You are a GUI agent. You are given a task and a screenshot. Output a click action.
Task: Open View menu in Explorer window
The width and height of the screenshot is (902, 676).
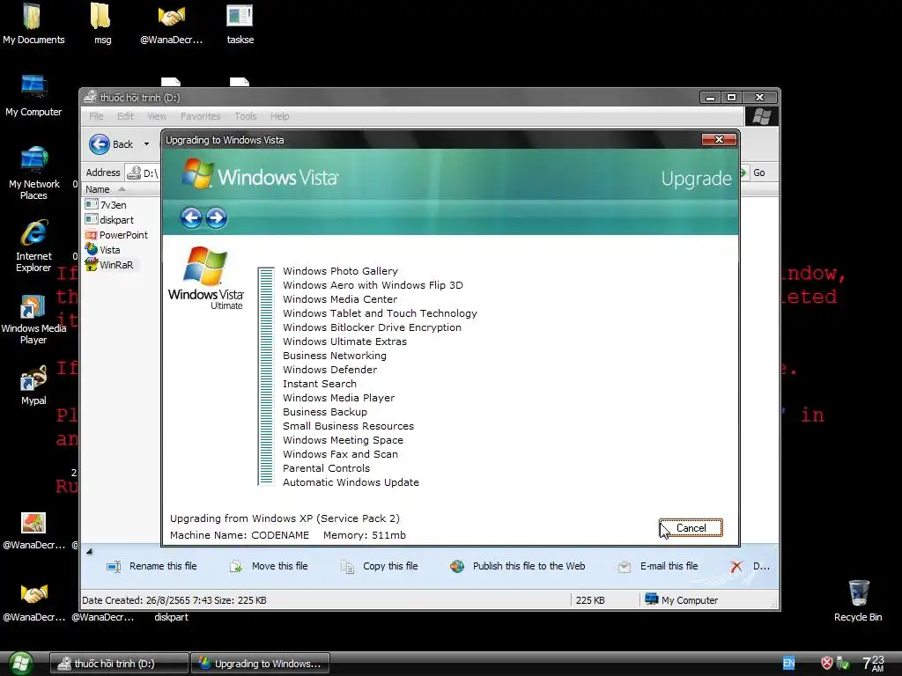click(x=157, y=116)
